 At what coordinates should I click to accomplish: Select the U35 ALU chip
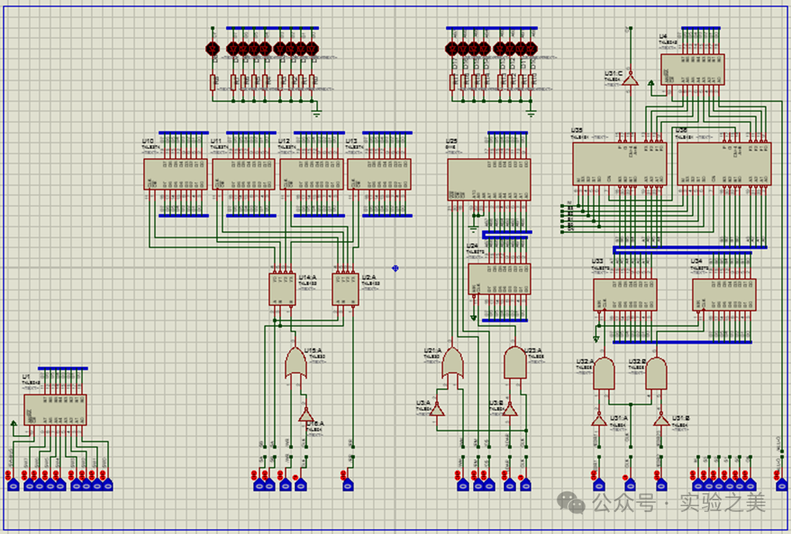click(x=619, y=164)
